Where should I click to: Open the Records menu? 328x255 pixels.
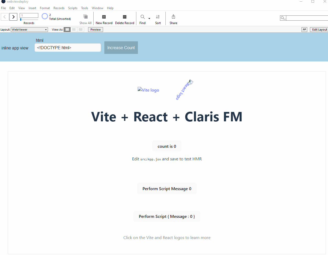[x=59, y=8]
